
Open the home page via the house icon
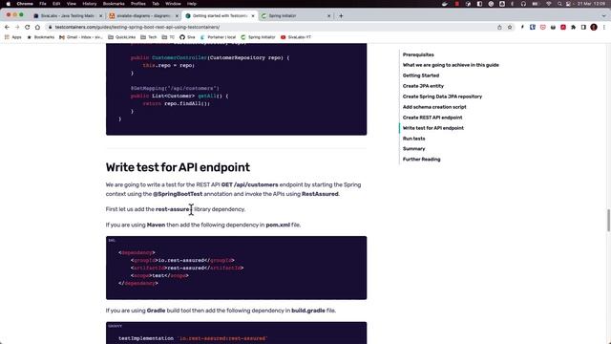37,28
